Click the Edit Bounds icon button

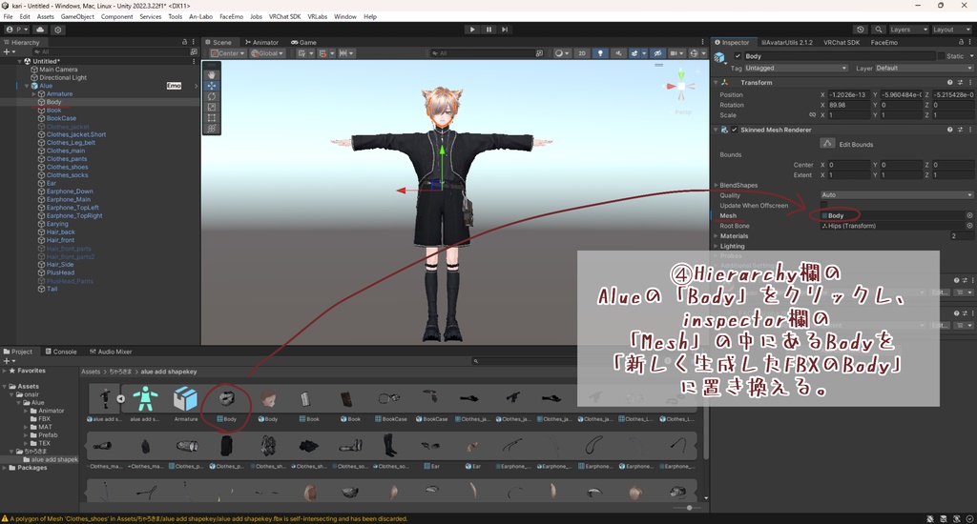827,143
